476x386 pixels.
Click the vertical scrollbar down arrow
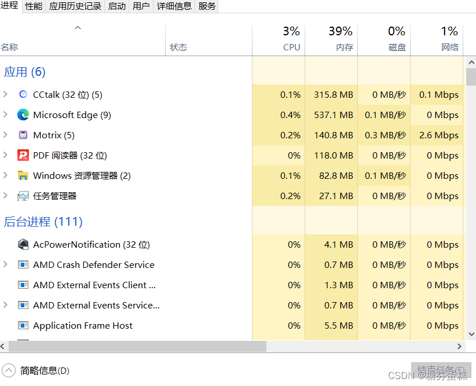pos(471,334)
